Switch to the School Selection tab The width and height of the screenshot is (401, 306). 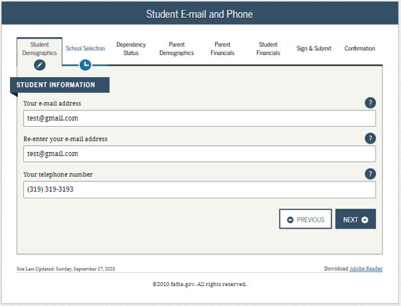(x=85, y=48)
